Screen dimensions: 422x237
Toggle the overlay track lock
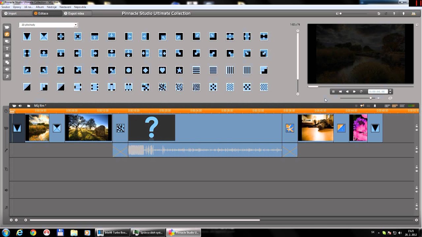[417, 167]
